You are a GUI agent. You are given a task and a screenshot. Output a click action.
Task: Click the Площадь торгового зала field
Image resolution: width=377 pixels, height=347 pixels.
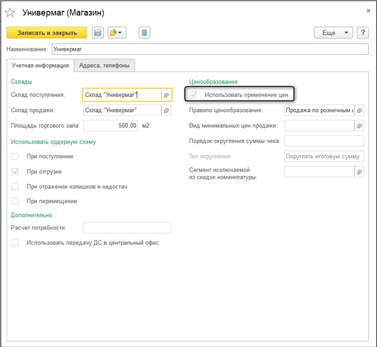pyautogui.click(x=110, y=126)
